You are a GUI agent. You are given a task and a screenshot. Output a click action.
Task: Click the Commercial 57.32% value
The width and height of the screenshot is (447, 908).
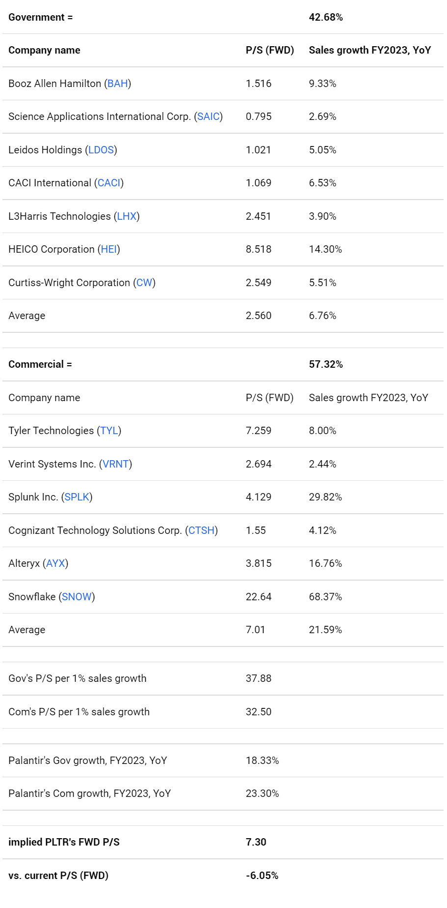point(326,364)
